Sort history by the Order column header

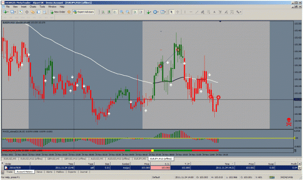click(17, 164)
